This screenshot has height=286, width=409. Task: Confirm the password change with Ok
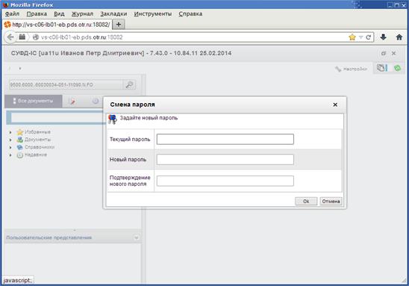click(306, 201)
